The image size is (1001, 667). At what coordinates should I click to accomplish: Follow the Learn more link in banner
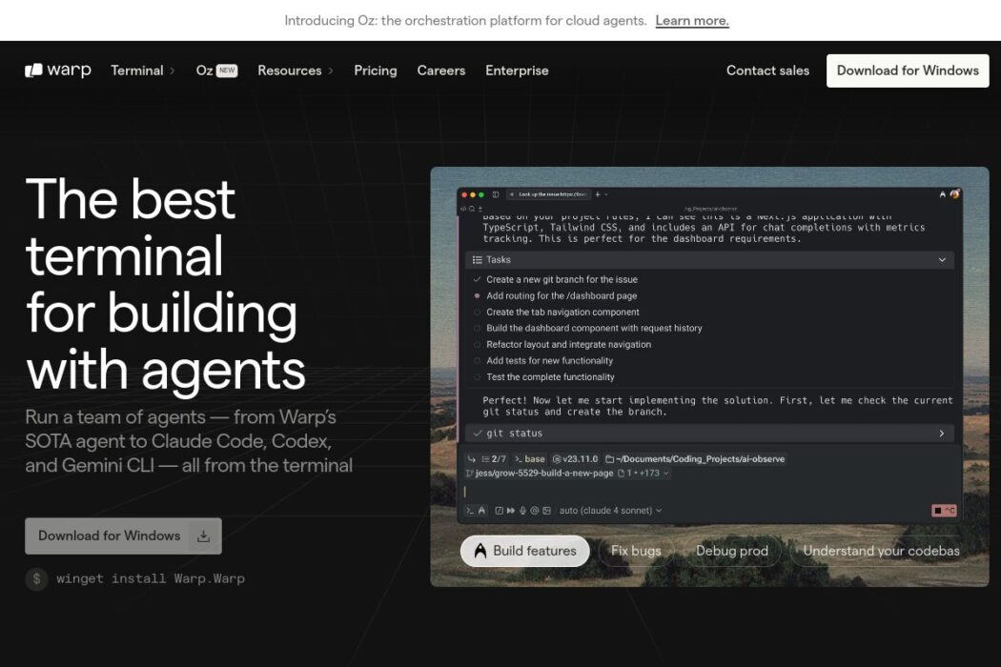click(x=692, y=21)
